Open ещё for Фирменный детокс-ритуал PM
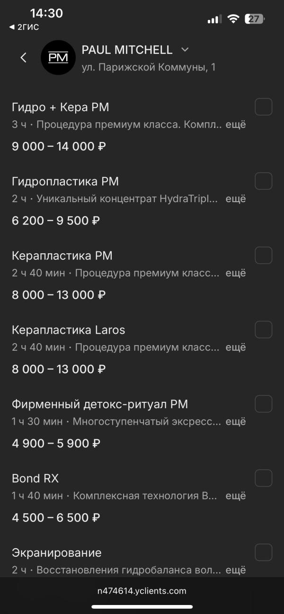Viewport: 284px width, 614px height. coord(235,422)
